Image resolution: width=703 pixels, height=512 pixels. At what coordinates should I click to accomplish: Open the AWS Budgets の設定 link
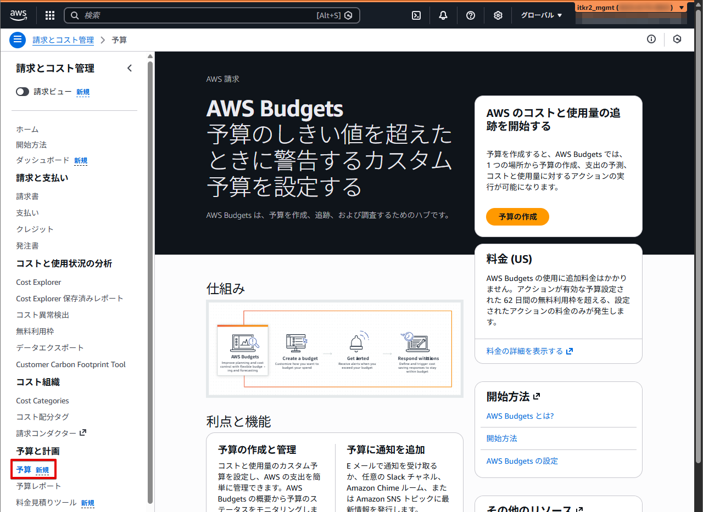(x=522, y=461)
